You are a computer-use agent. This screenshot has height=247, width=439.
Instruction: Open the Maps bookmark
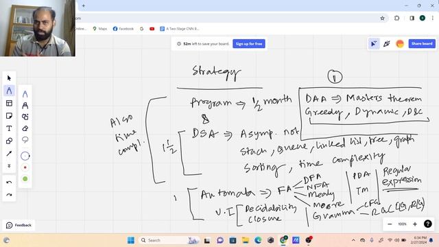tap(100, 29)
